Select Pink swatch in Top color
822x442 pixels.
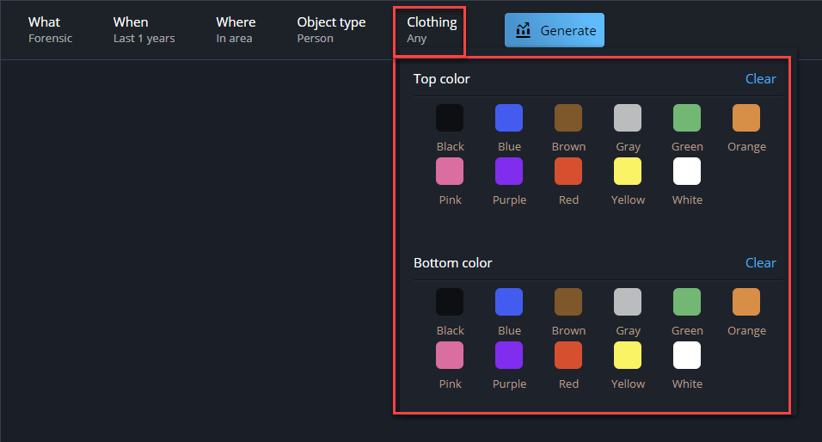pos(450,171)
